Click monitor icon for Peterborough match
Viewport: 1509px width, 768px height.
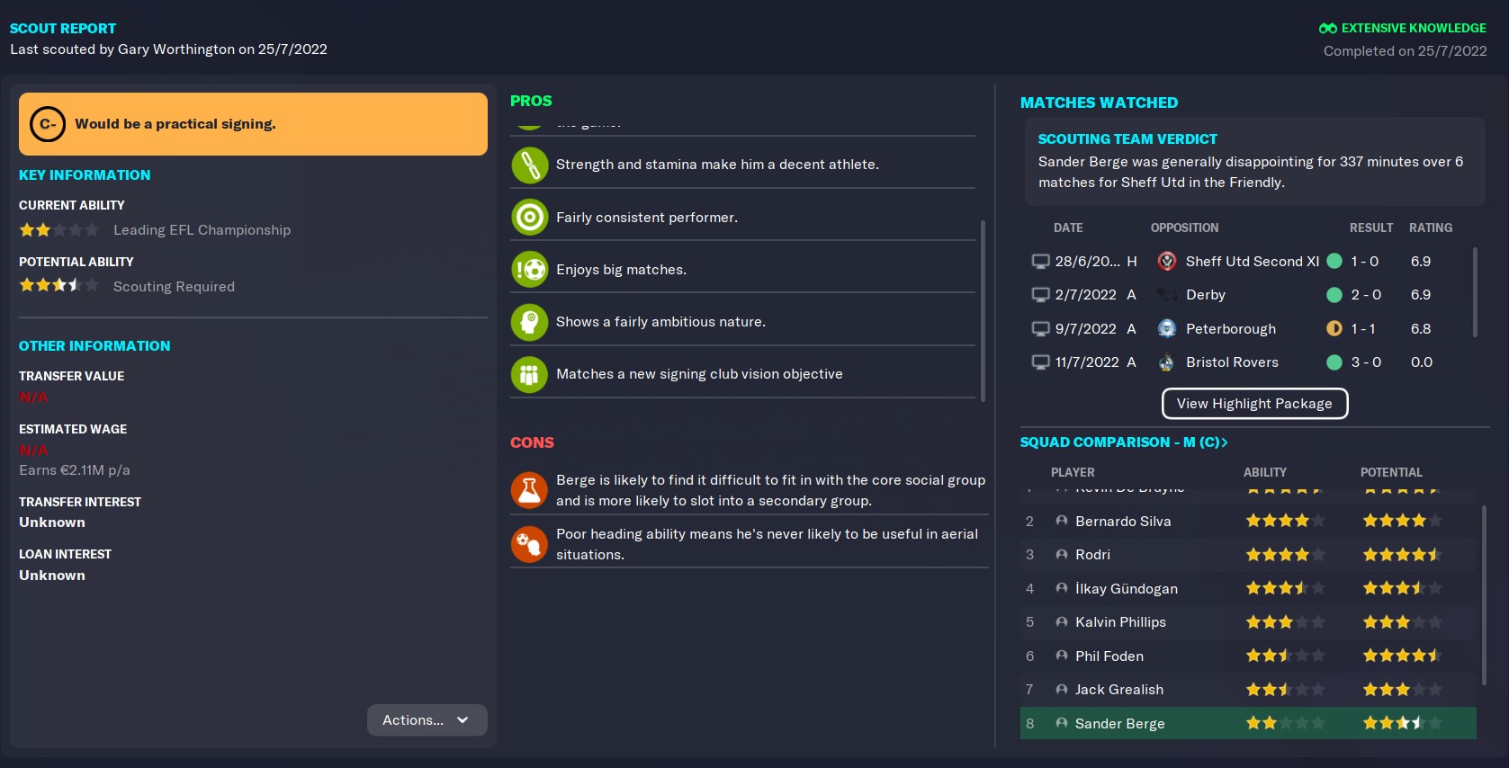point(1041,329)
